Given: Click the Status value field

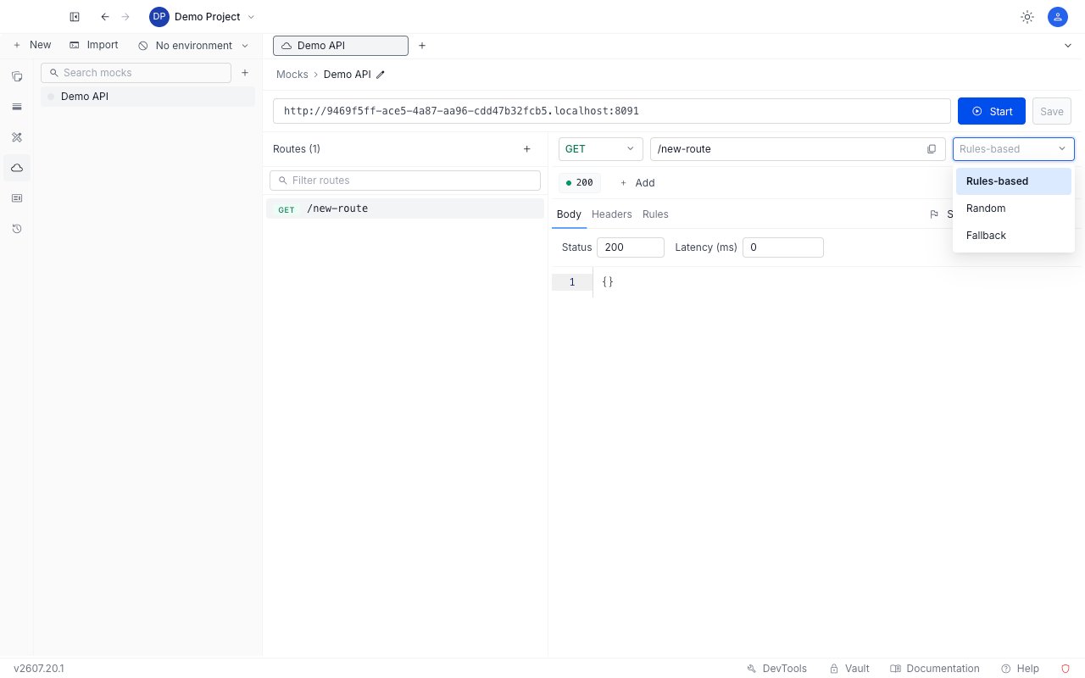Looking at the screenshot, I should coord(631,247).
